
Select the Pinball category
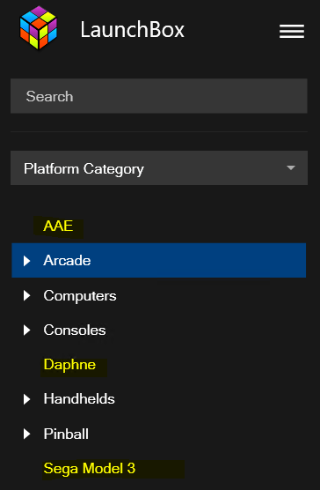coord(66,434)
